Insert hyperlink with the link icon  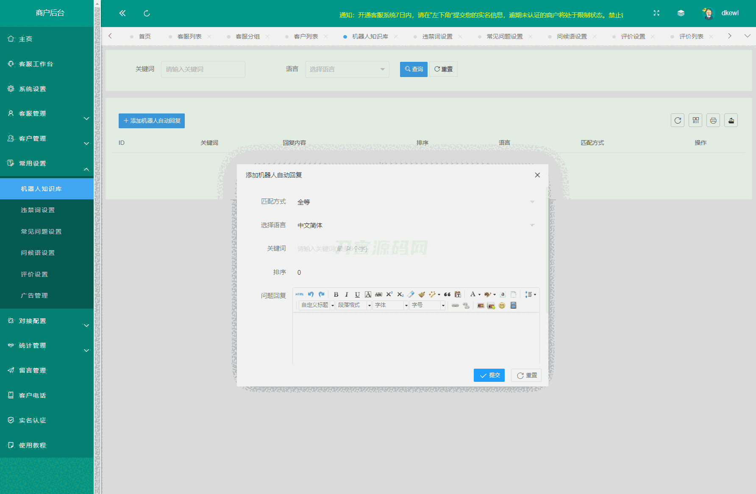coord(455,305)
